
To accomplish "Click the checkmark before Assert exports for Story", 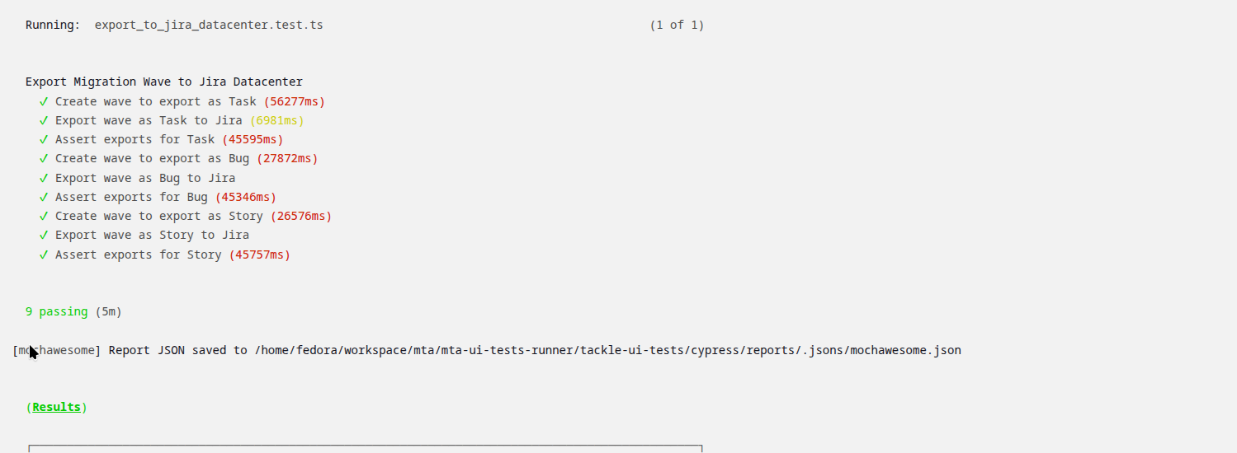I will click(x=44, y=255).
